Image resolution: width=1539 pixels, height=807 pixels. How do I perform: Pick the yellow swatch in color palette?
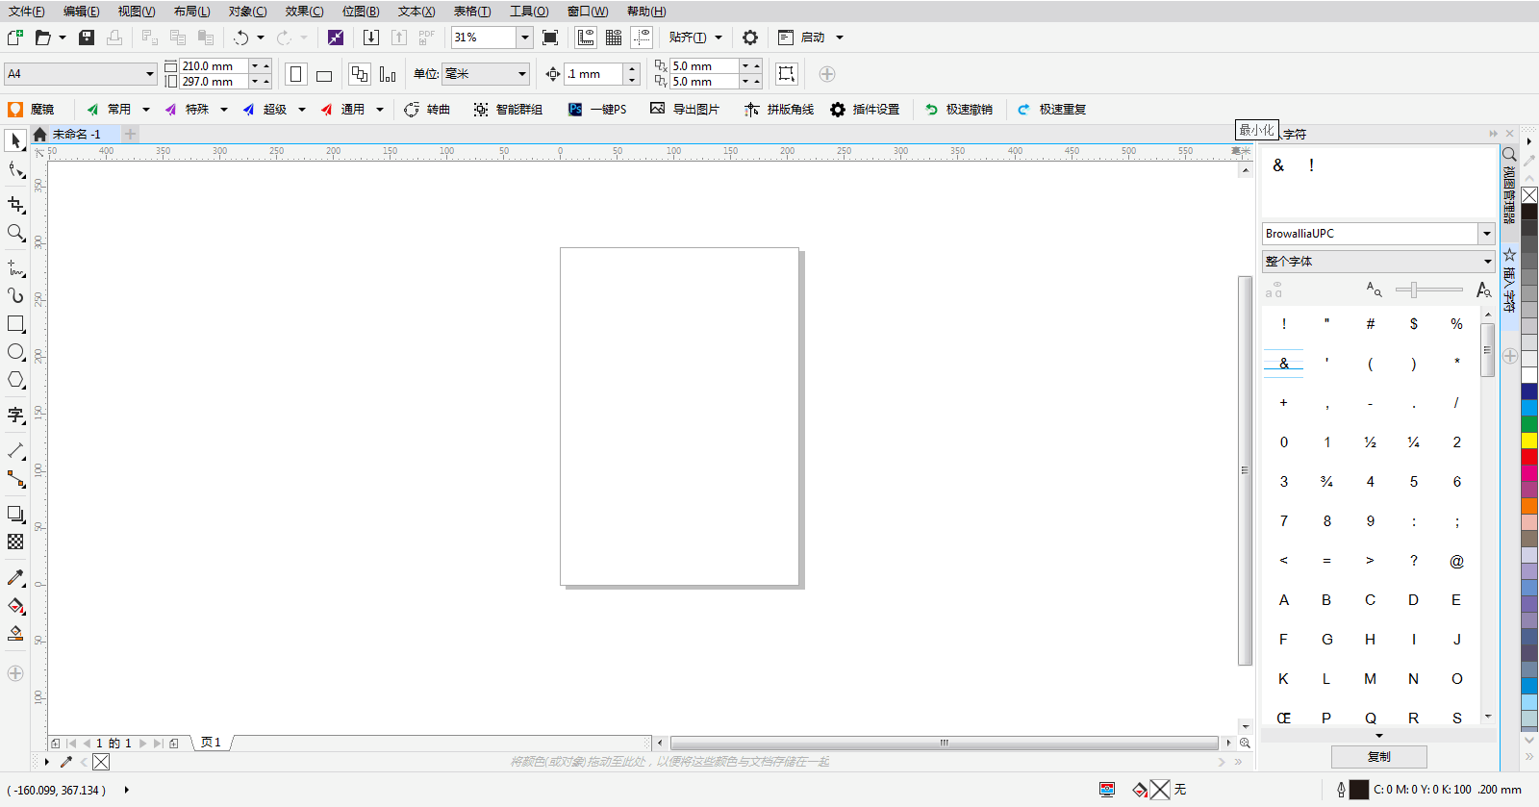click(x=1528, y=441)
